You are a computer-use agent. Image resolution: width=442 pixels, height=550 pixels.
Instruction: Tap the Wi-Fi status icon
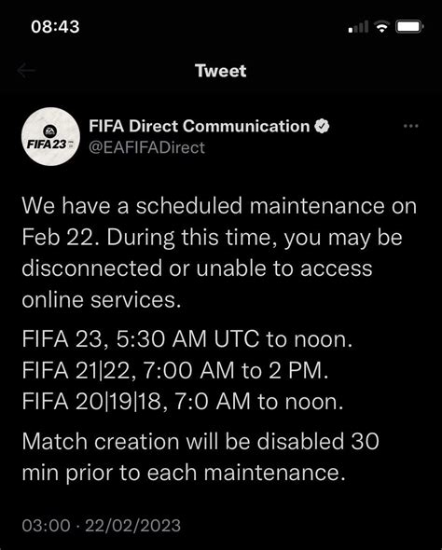tap(381, 27)
